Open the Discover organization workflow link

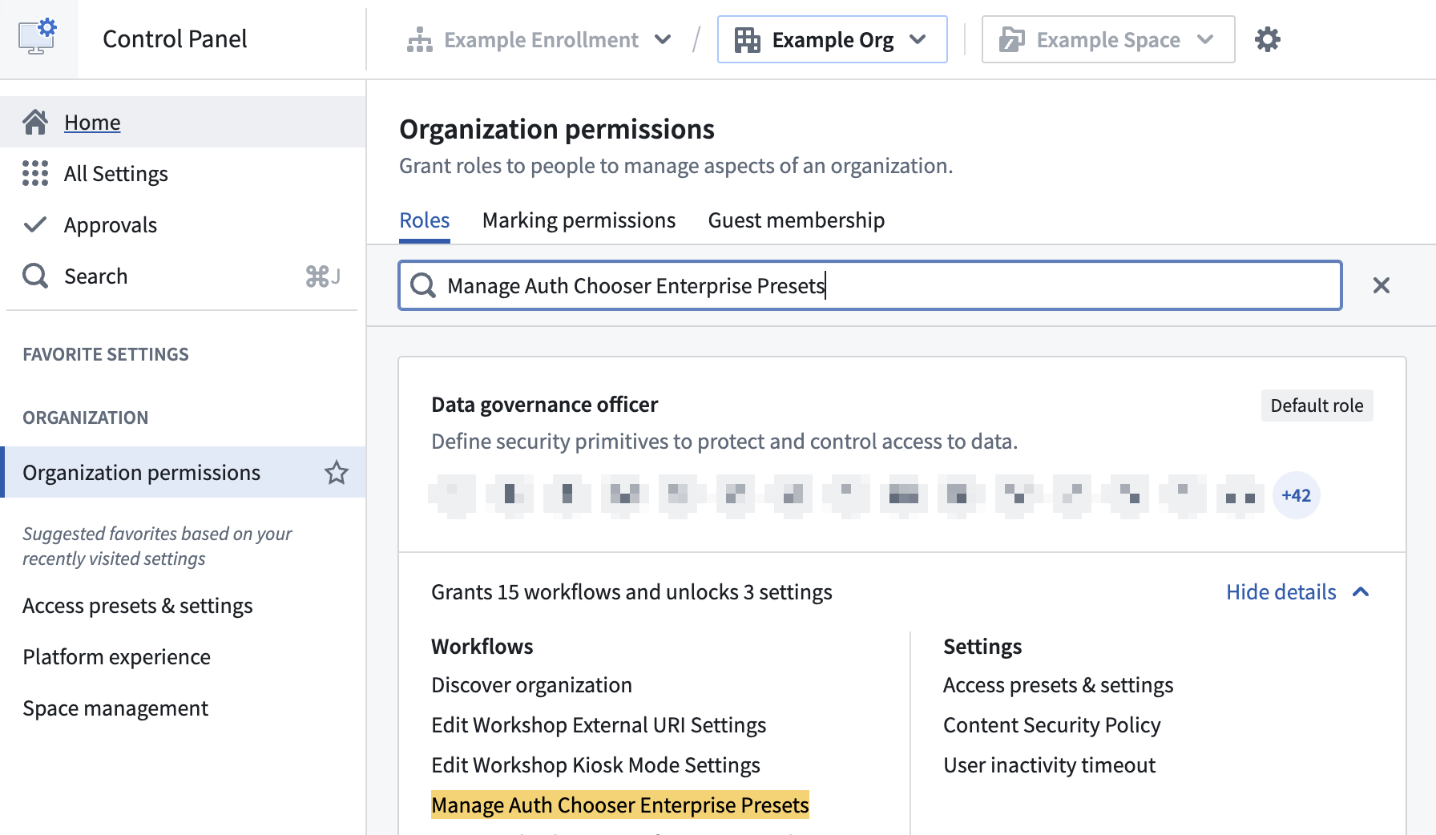(x=531, y=684)
